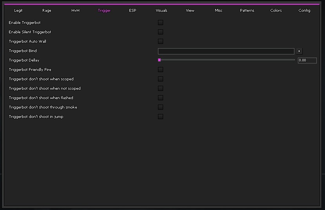Screen dimensions: 325x210
Task: Open the Colors tab
Action: 276,11
